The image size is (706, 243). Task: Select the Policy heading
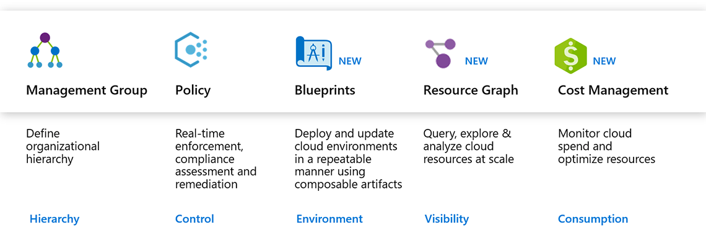(193, 91)
